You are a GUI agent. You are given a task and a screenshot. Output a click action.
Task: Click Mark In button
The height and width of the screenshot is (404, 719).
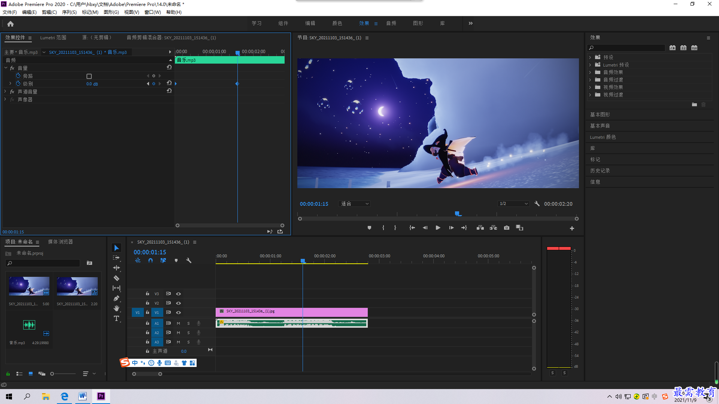pyautogui.click(x=383, y=228)
